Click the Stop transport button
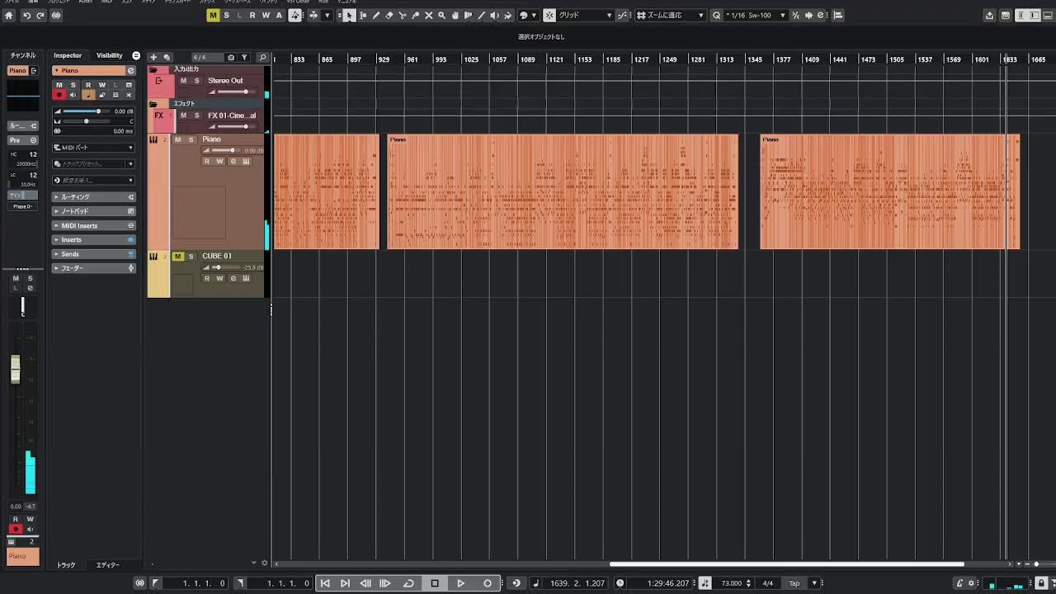Viewport: 1056px width, 594px height. coord(435,583)
